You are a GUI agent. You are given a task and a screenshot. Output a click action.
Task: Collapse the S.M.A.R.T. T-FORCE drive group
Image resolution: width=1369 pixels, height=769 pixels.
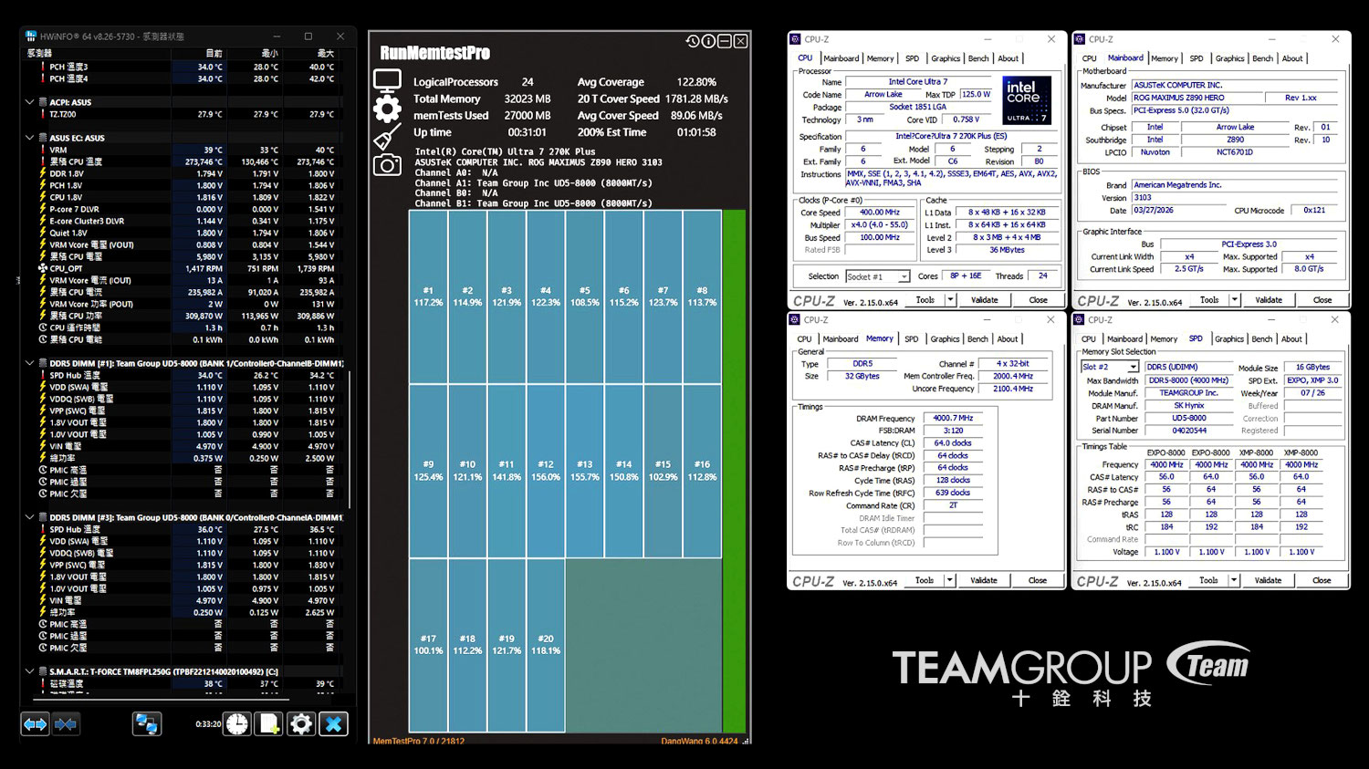(x=30, y=671)
